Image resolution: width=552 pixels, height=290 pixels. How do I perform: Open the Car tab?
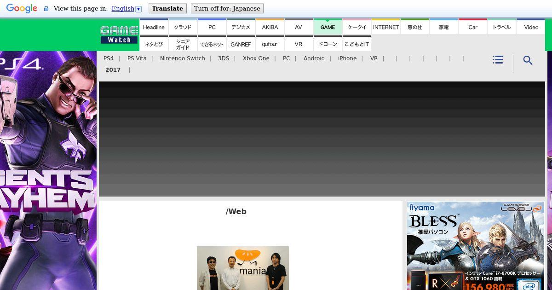tap(472, 26)
